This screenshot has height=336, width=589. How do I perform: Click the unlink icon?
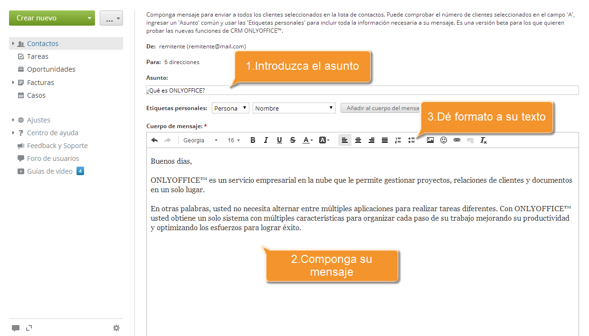coord(470,140)
